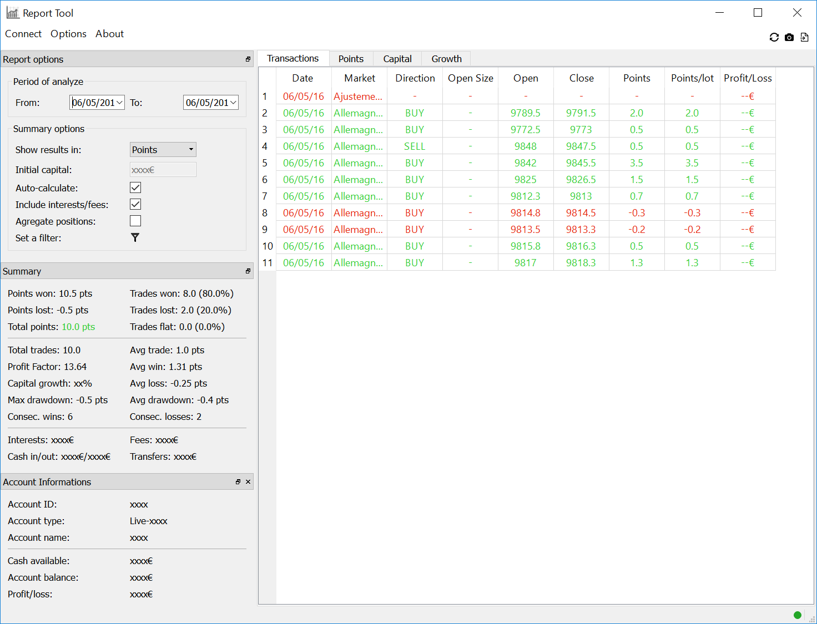The height and width of the screenshot is (624, 817).
Task: Switch to the Capital tab
Action: pyautogui.click(x=397, y=59)
